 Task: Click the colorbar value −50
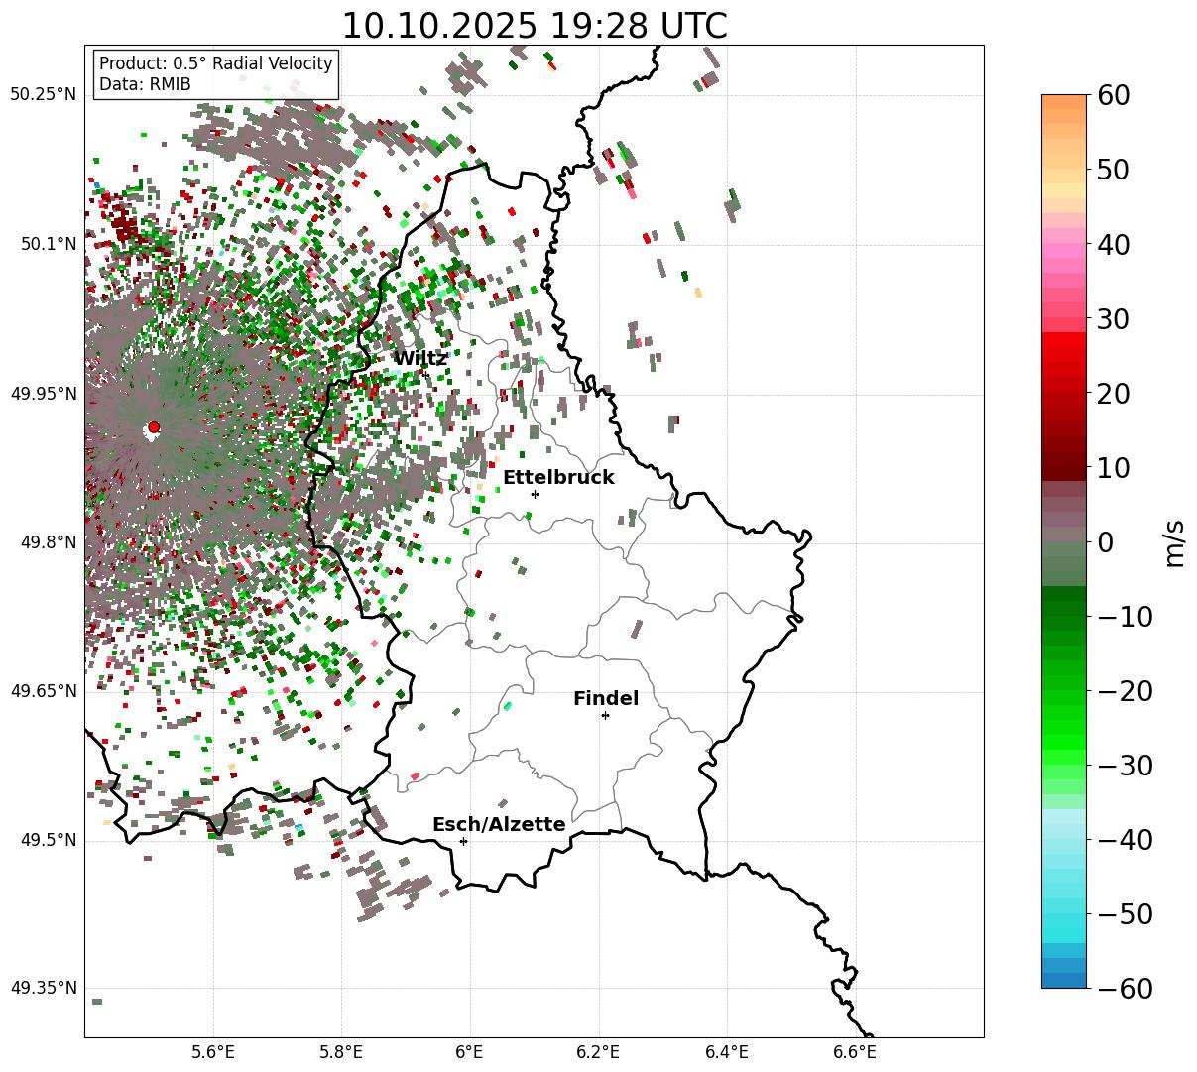click(x=1125, y=914)
